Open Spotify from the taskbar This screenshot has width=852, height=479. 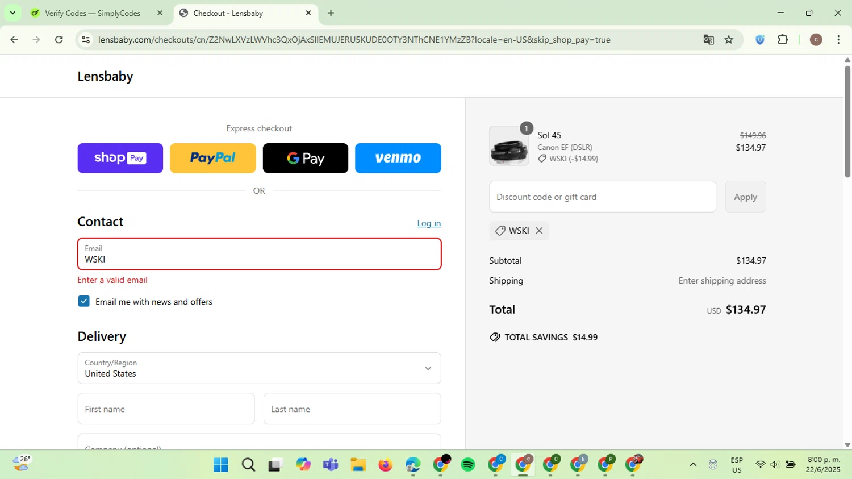coord(468,465)
